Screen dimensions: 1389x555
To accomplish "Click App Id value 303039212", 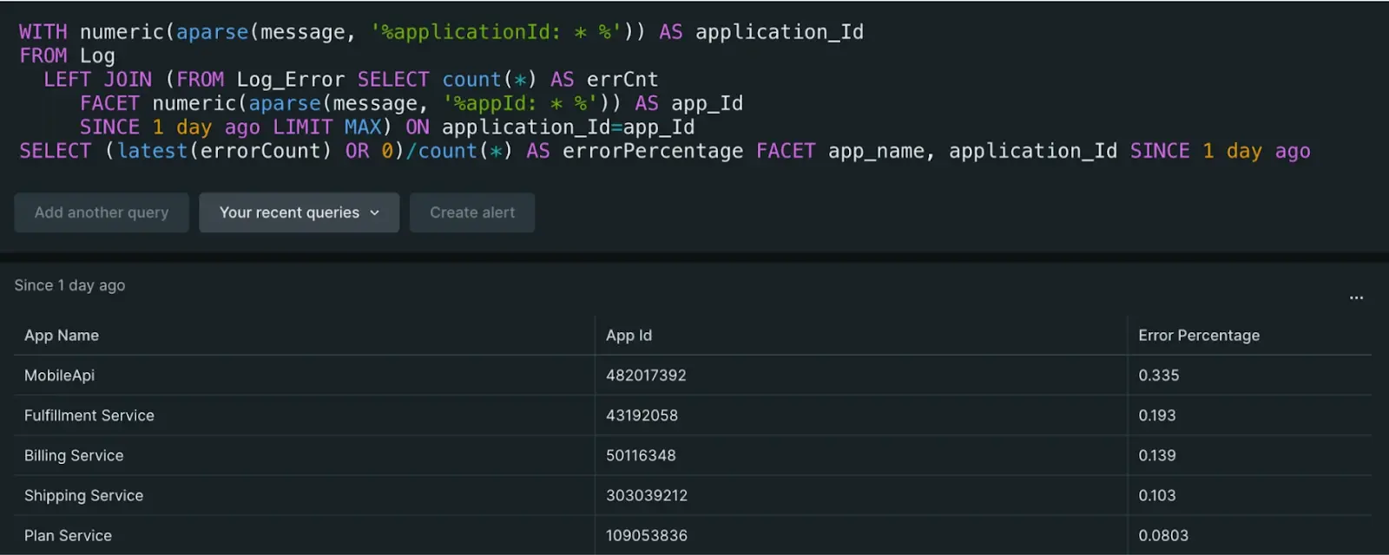I will (x=647, y=495).
